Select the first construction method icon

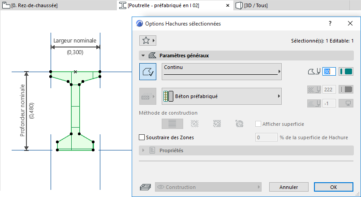click(x=172, y=124)
